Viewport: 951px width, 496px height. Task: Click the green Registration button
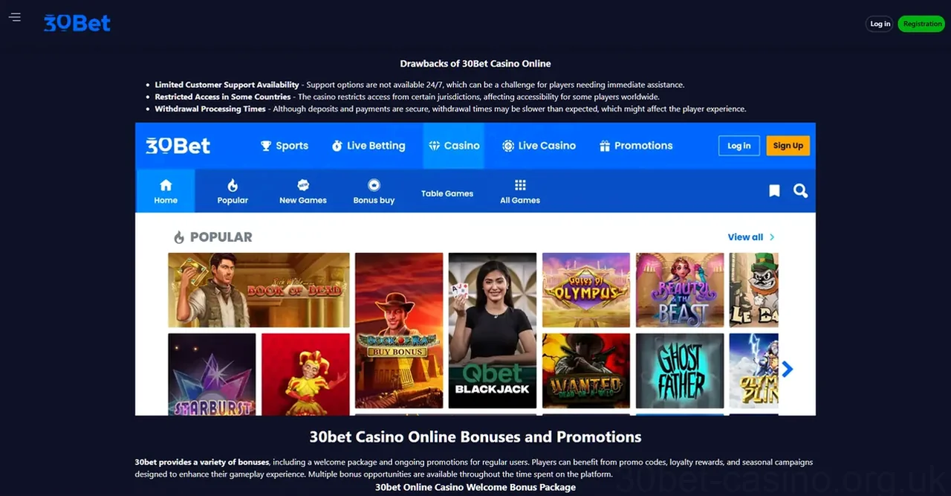click(922, 24)
